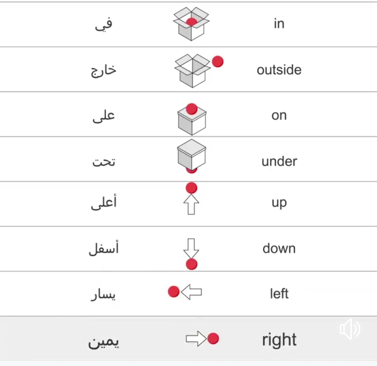Tap the Arabic word يمين
The width and height of the screenshot is (377, 366).
tap(103, 341)
